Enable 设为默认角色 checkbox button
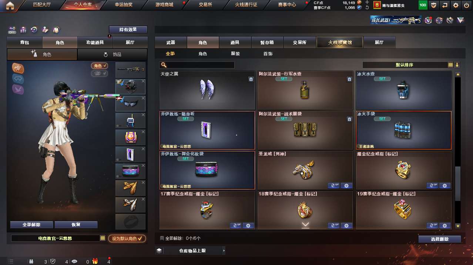 pyautogui.click(x=127, y=239)
